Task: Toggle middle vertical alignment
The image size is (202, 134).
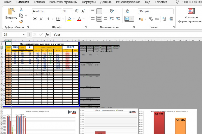Action: (99, 11)
